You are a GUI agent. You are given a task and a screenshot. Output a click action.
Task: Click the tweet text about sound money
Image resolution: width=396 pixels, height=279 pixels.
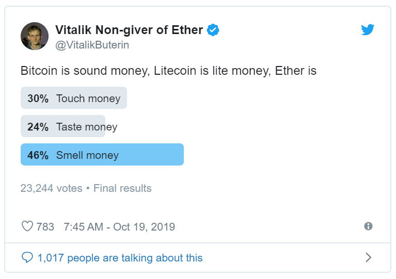pyautogui.click(x=168, y=71)
